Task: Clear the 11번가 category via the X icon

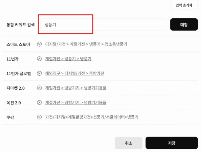Action: pyautogui.click(x=39, y=59)
